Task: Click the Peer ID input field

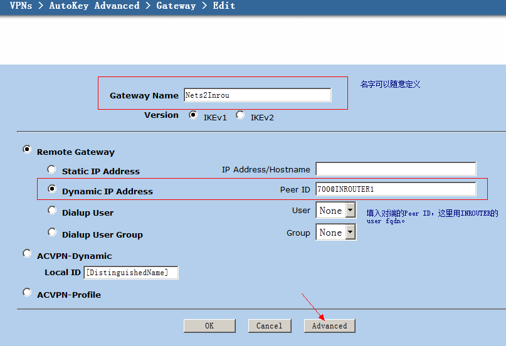Action: 396,189
